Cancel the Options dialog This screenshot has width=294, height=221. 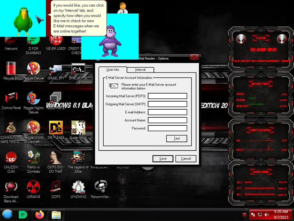click(x=186, y=159)
